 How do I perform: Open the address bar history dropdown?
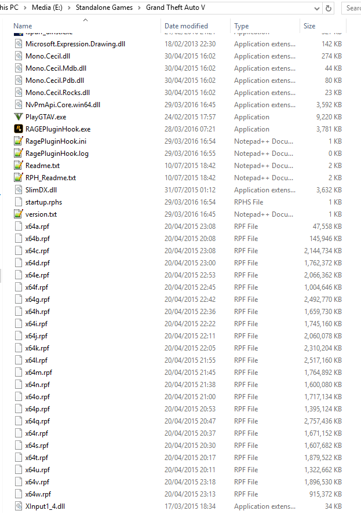(317, 8)
